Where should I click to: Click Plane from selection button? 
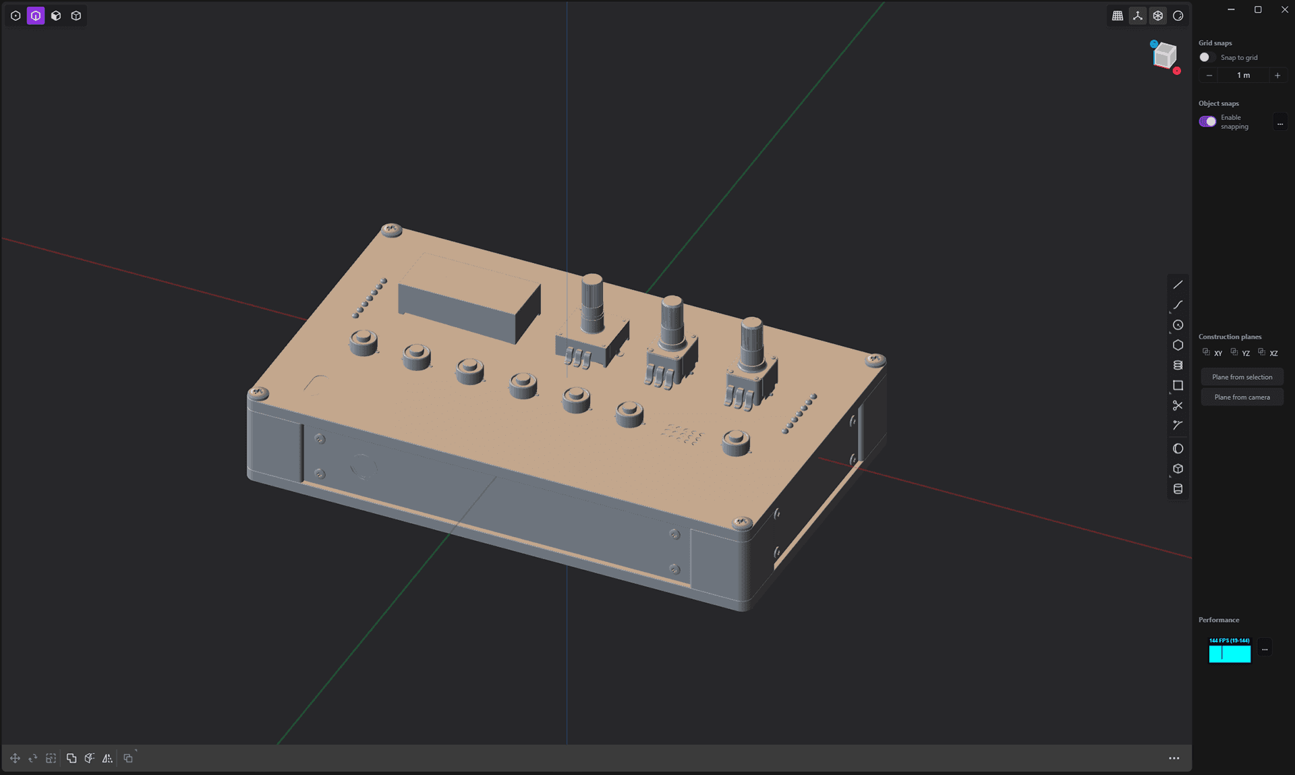1242,377
